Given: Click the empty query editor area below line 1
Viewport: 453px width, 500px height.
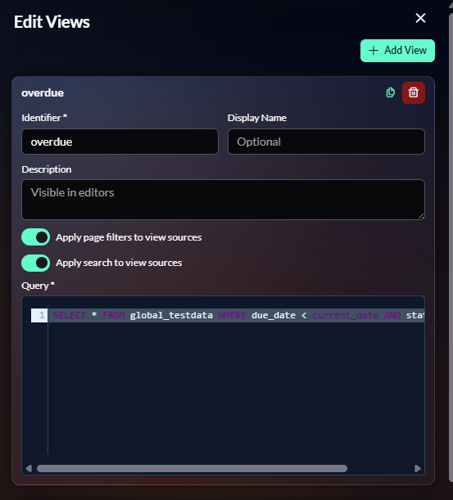Looking at the screenshot, I should tap(236, 389).
